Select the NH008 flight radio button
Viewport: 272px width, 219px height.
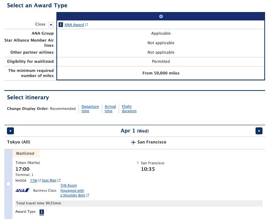(8, 184)
